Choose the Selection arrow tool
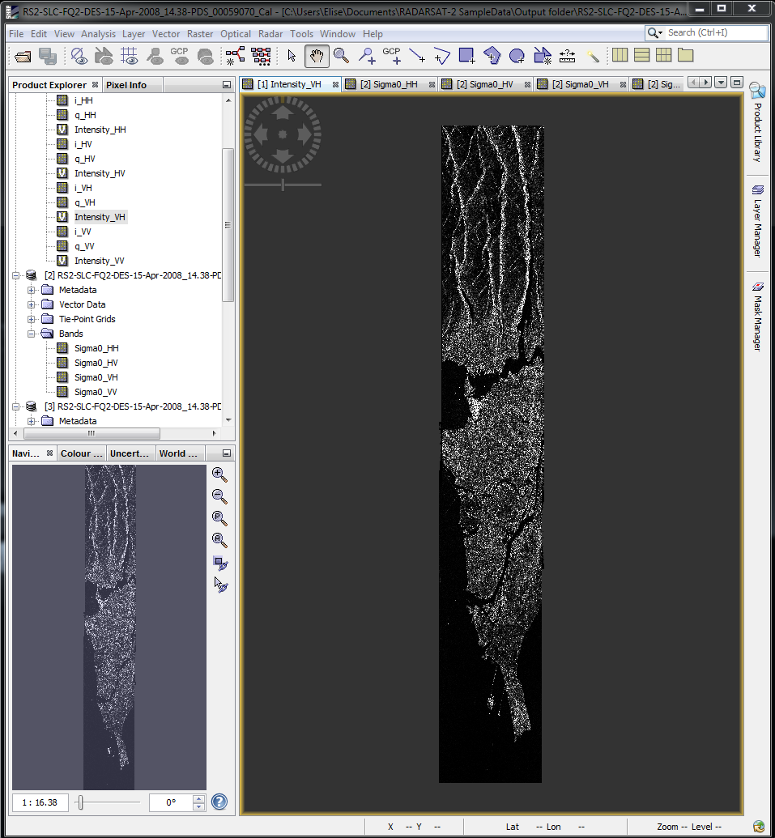 pyautogui.click(x=292, y=56)
